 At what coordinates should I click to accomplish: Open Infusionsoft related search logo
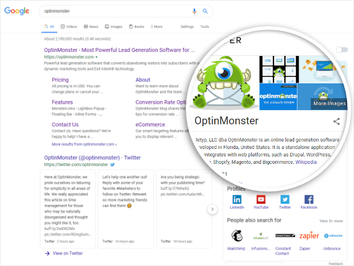coord(261,236)
